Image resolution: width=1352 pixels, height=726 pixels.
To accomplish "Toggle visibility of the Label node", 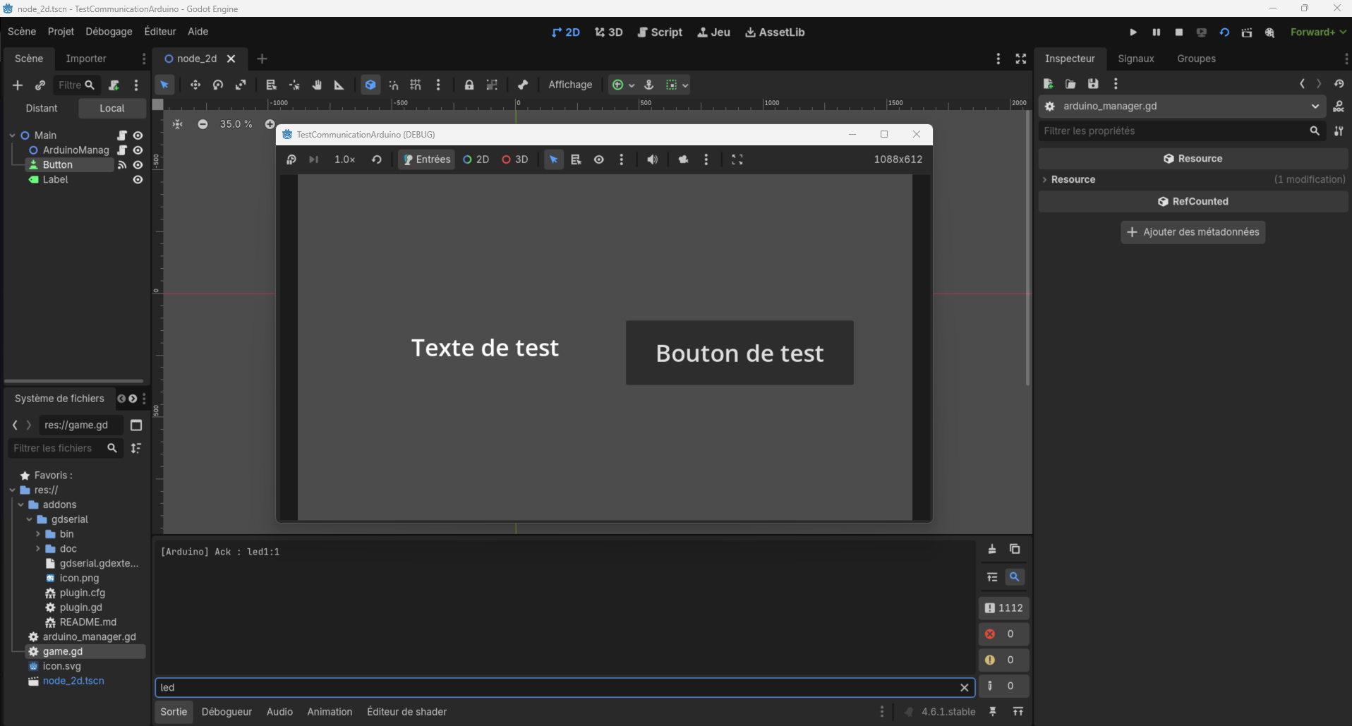I will pyautogui.click(x=138, y=180).
